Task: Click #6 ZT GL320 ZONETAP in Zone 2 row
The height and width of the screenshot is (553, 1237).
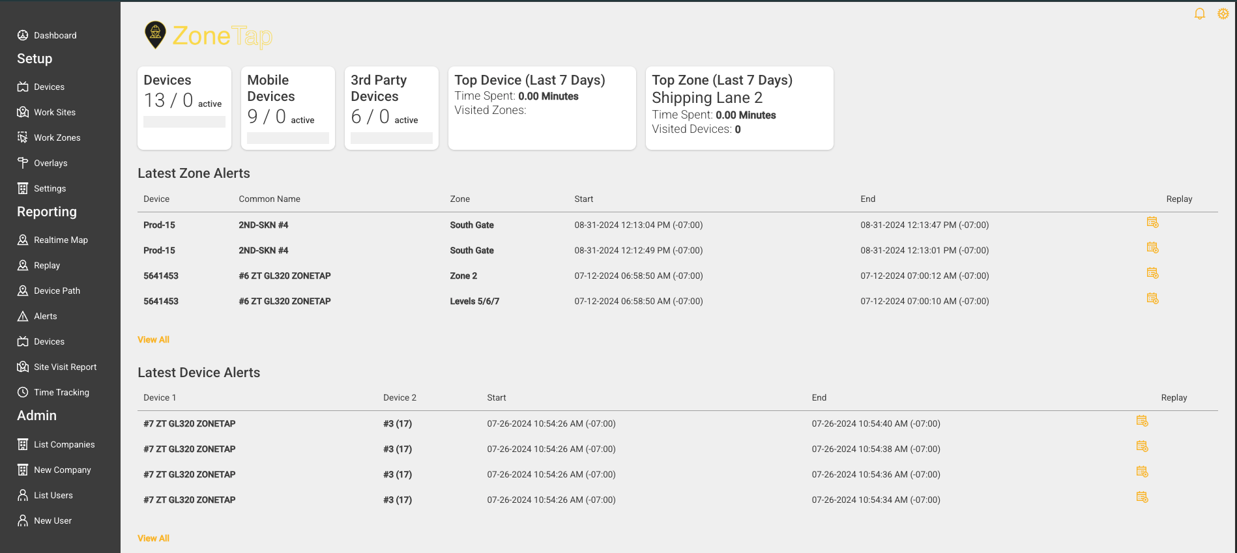Action: coord(285,276)
